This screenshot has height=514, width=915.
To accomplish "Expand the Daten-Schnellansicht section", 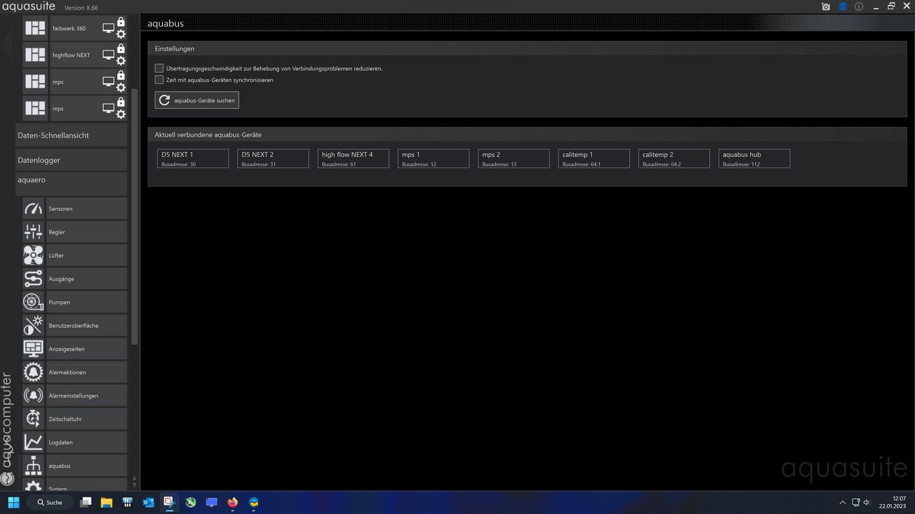I will pyautogui.click(x=71, y=136).
